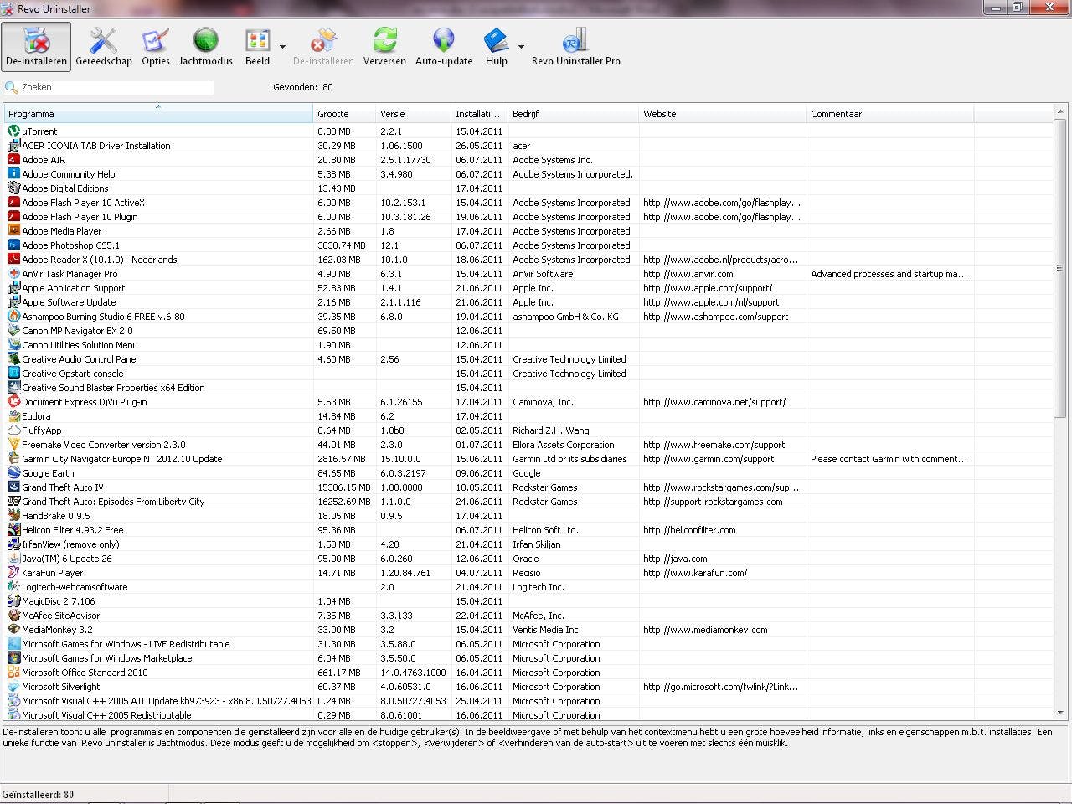The width and height of the screenshot is (1072, 804).
Task: Sort by the Website column header
Action: pyautogui.click(x=723, y=114)
